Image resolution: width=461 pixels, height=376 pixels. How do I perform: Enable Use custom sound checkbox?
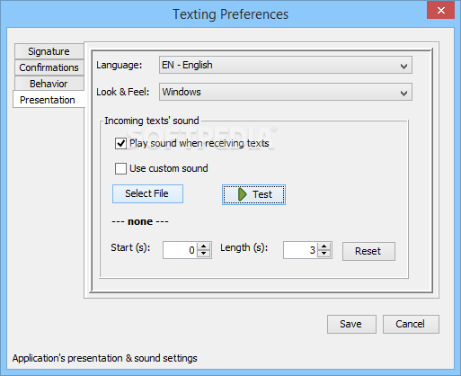pos(120,168)
